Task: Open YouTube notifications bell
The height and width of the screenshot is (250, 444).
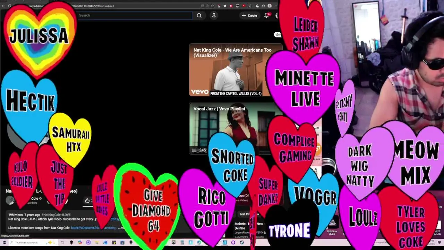Action: (x=266, y=15)
